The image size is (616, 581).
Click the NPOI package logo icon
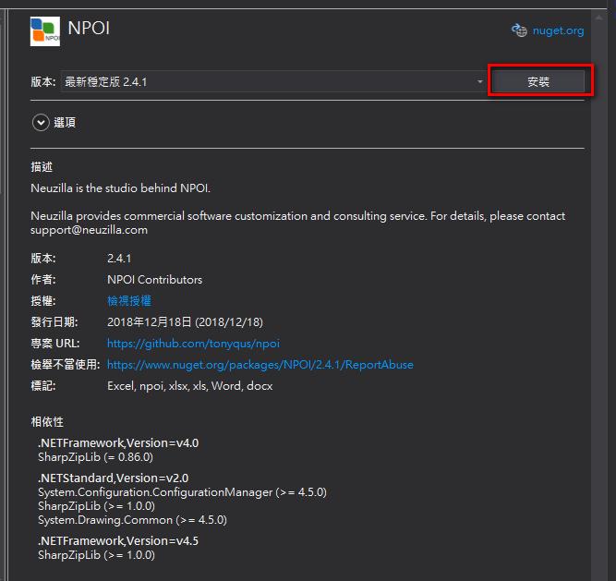click(44, 31)
